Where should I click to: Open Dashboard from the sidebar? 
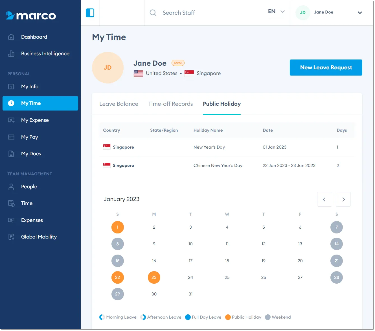pyautogui.click(x=40, y=37)
